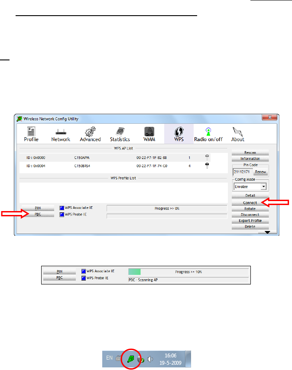
Task: Click the taskbar clock 16:06
Action: click(x=171, y=356)
